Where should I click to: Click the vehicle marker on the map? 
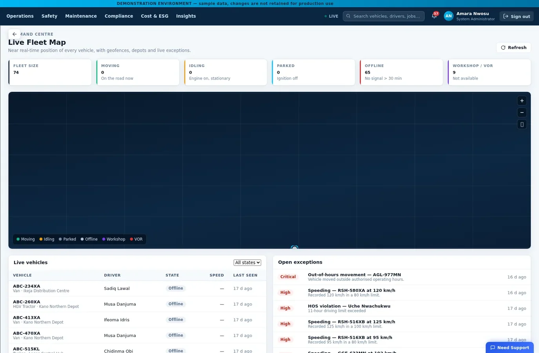tap(295, 247)
